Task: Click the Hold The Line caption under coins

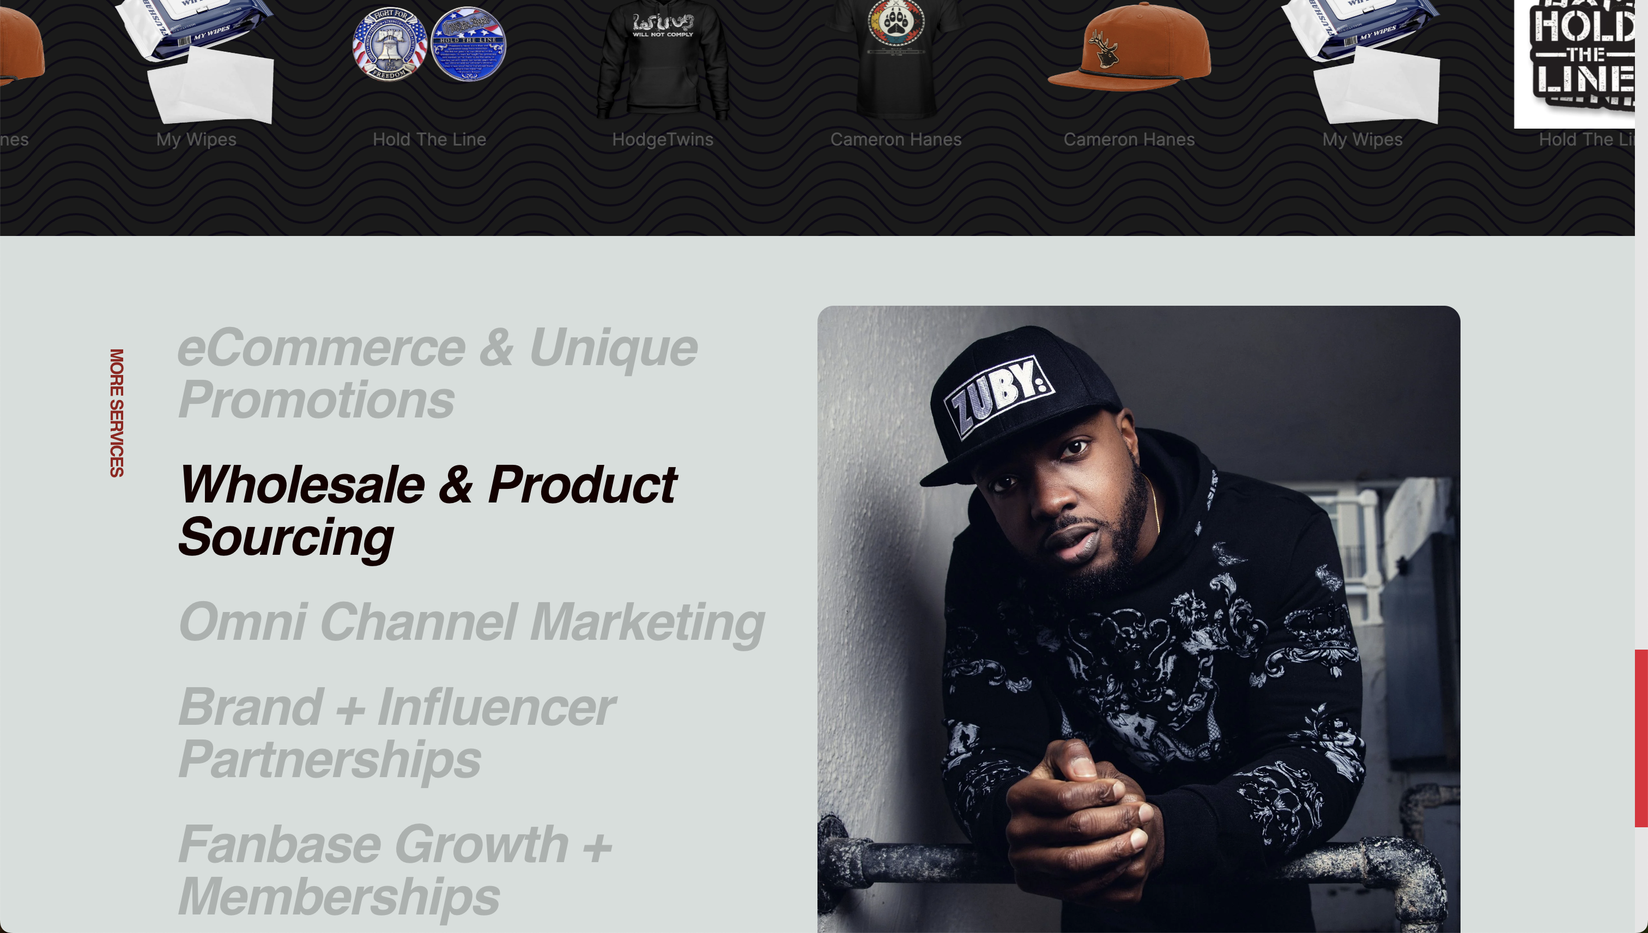Action: coord(429,140)
